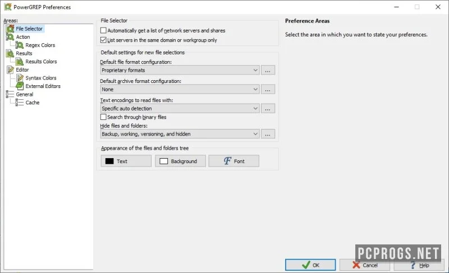
Task: Open Help for preferences
Action: pyautogui.click(x=419, y=265)
